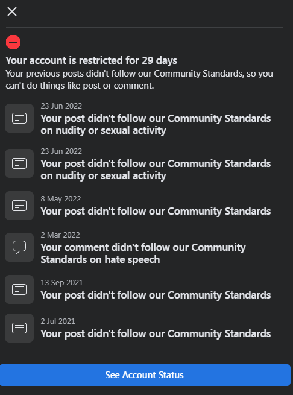Click the post icon of the first 23 Jun 2022 violation
Screen dimensions: 293x395
pos(19,118)
